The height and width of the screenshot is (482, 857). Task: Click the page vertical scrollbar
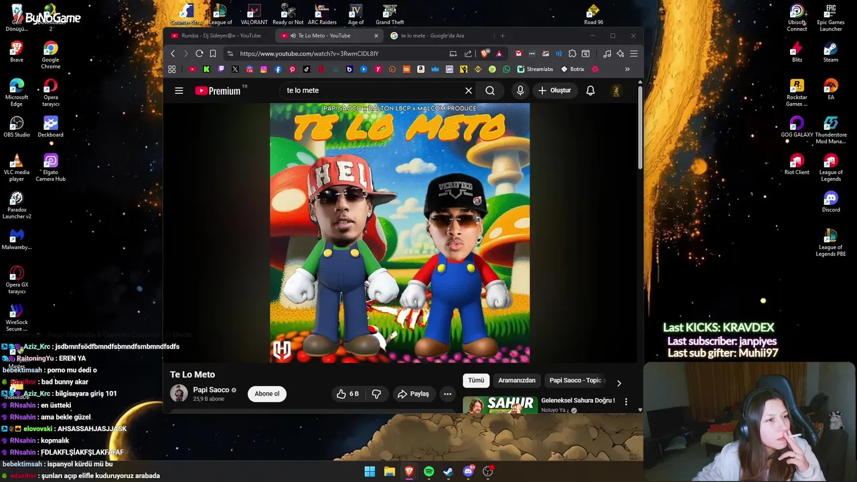click(x=640, y=127)
